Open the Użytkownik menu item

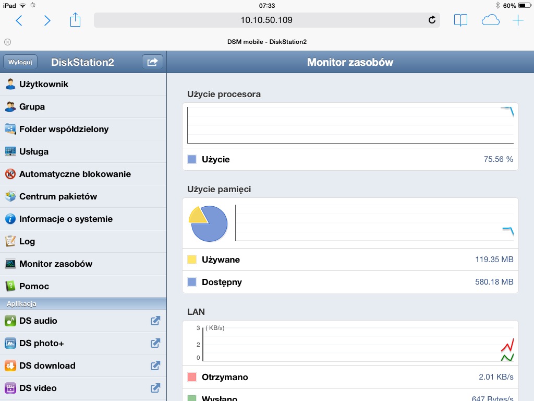click(83, 84)
